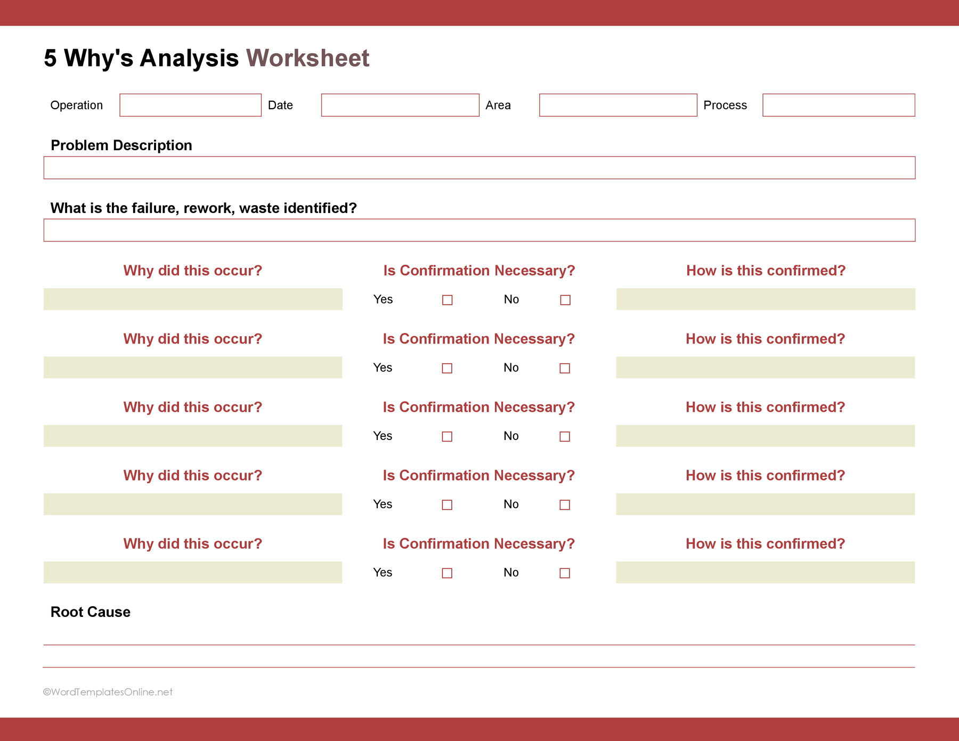Screen dimensions: 959x741
Task: Click the second 'Why did this occur?' answer field
Action: click(x=193, y=368)
